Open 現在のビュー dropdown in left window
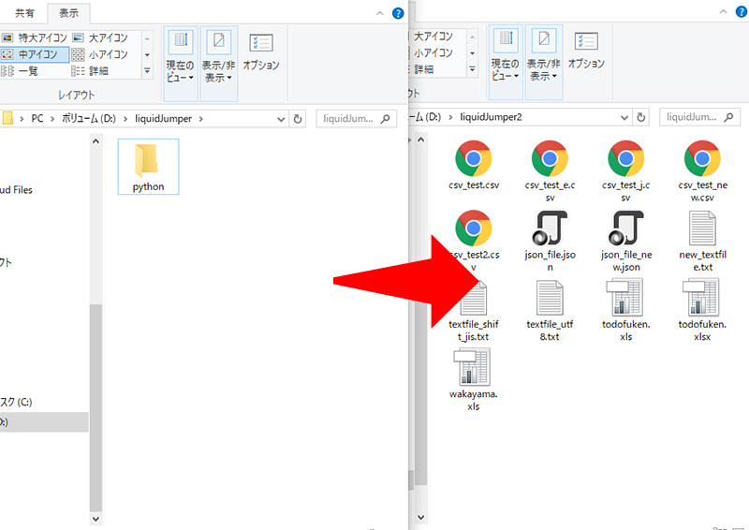The image size is (749, 530). (x=181, y=64)
